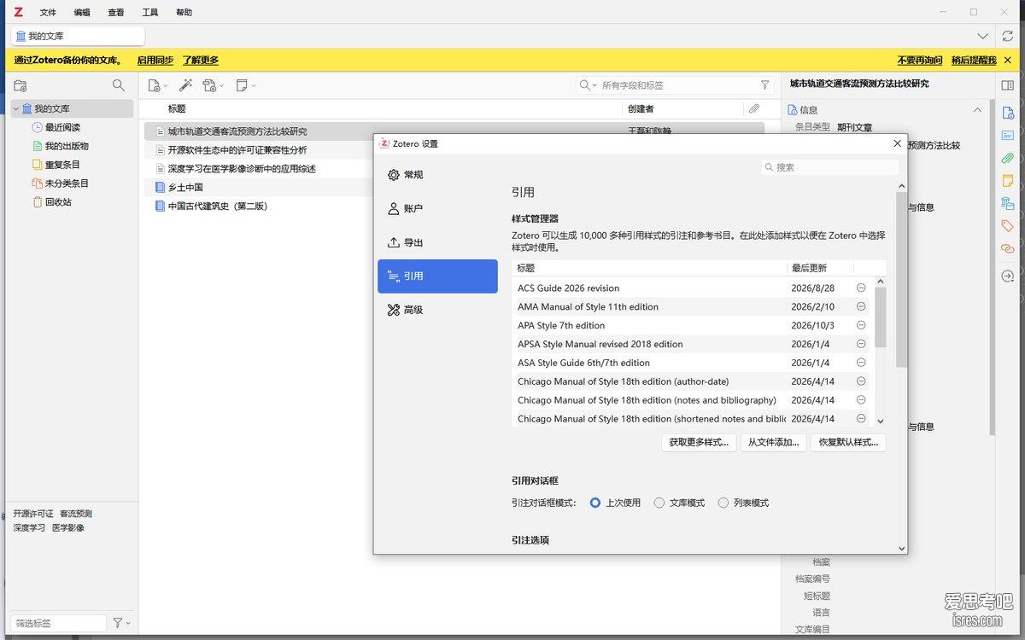Click the 恢复默认样式 button
This screenshot has width=1025, height=640.
coord(848,442)
